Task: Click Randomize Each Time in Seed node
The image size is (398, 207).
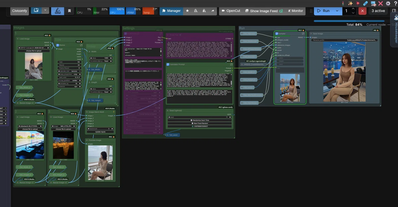Action: (x=200, y=120)
